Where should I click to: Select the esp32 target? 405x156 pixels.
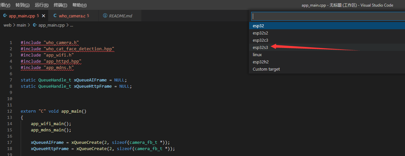coord(327,26)
